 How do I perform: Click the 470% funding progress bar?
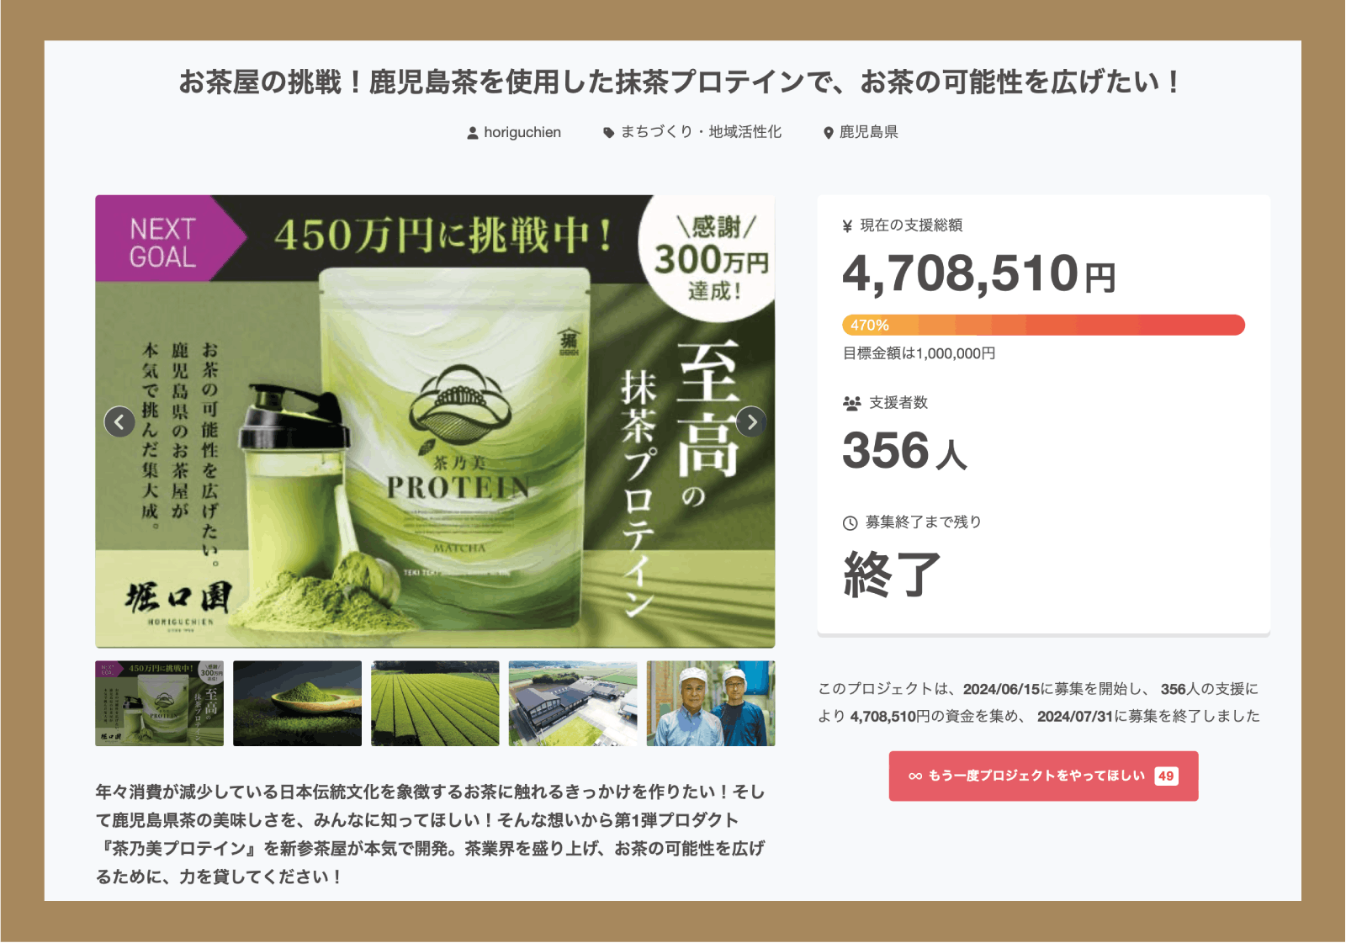click(x=1043, y=325)
